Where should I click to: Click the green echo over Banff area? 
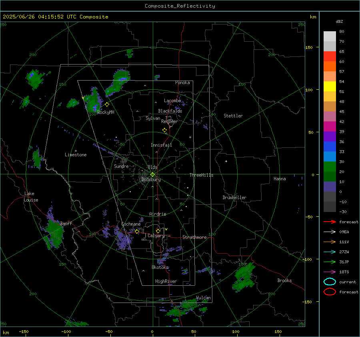pos(54,232)
